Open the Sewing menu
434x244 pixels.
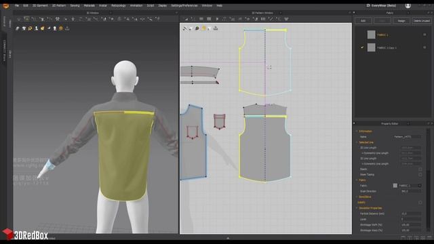(x=75, y=5)
